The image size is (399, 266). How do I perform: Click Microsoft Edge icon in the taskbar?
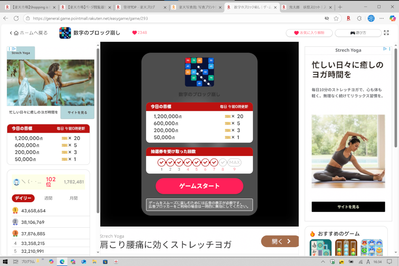pyautogui.click(x=62, y=261)
